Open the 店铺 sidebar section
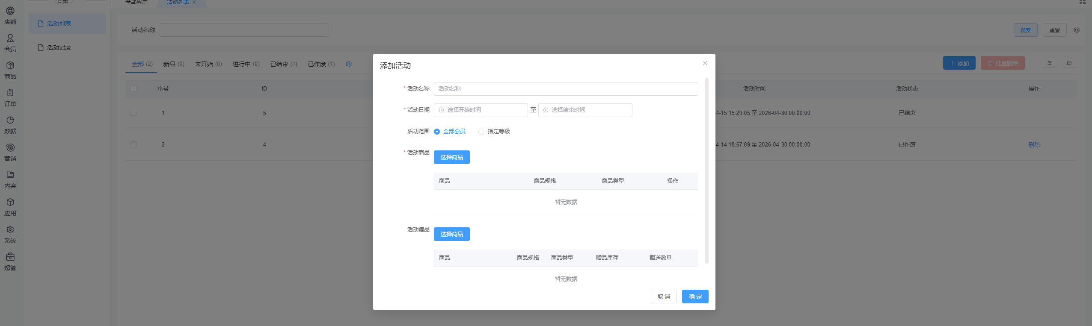Screen dimensions: 1092x326 click(10, 16)
